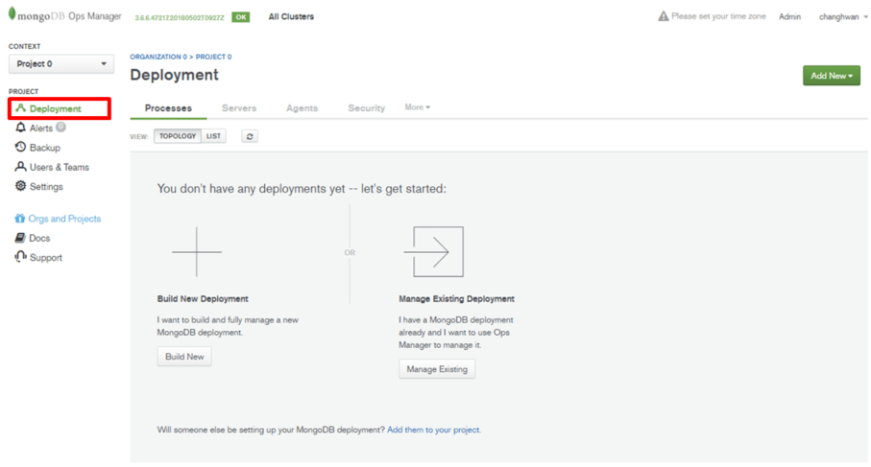This screenshot has width=871, height=467.
Task: Open Orgs and Projects link
Action: 64,219
